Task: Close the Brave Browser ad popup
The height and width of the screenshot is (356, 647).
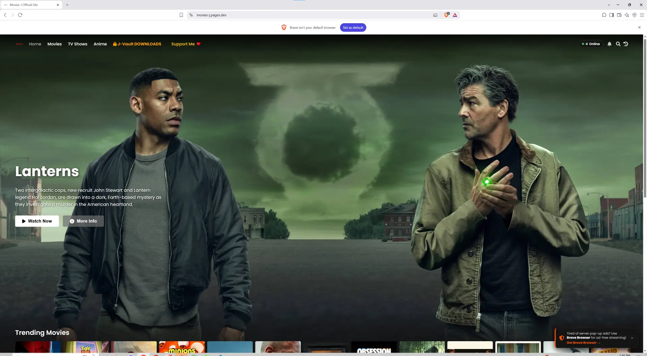Action: click(x=632, y=338)
